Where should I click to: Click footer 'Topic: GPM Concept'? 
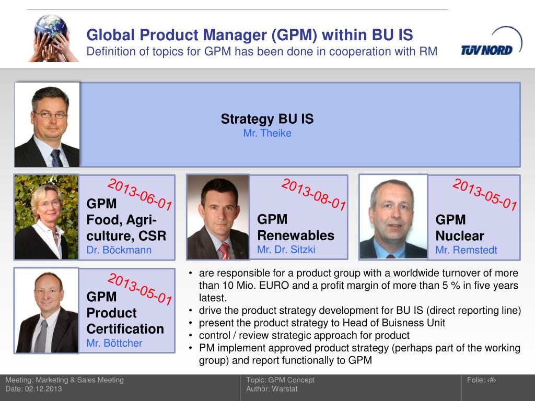pos(280,380)
